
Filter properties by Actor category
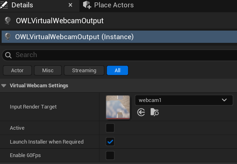point(17,70)
